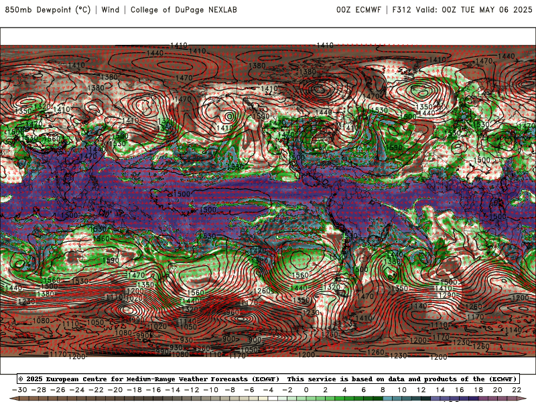Screen dimensions: 536x402
Task: Click the ECMWF copyright notice text
Action: tap(149, 379)
